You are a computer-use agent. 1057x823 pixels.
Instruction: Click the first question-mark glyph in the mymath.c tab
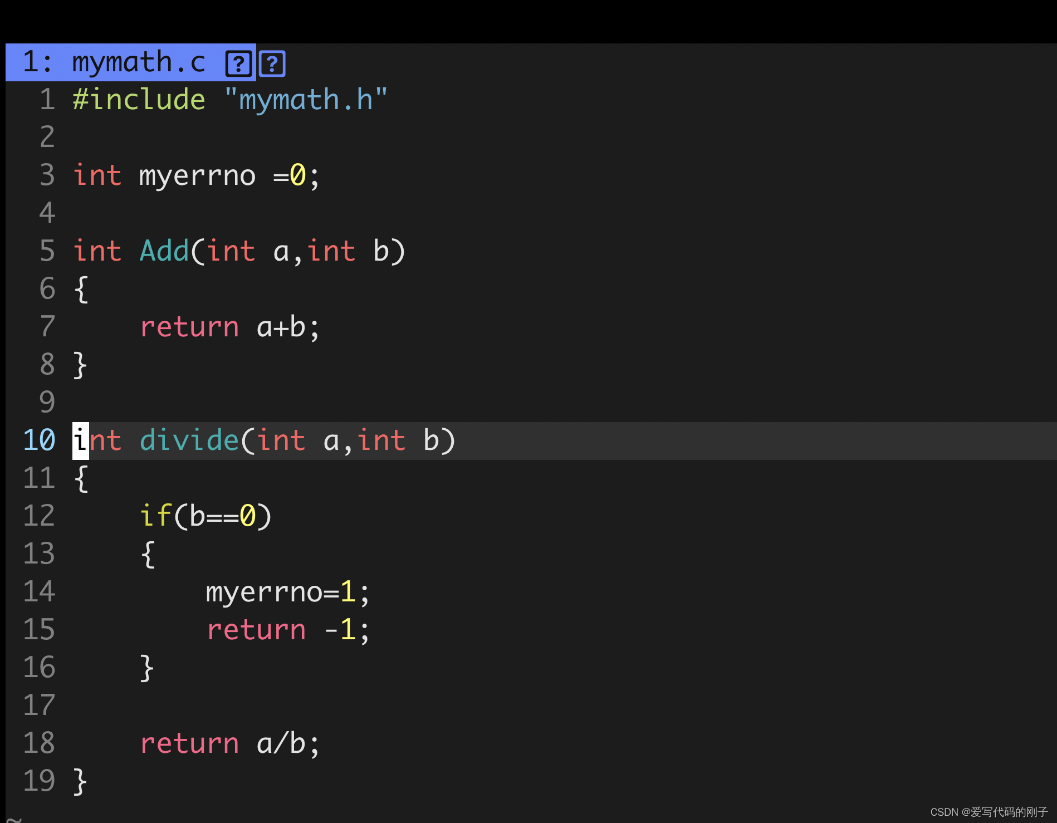point(238,63)
